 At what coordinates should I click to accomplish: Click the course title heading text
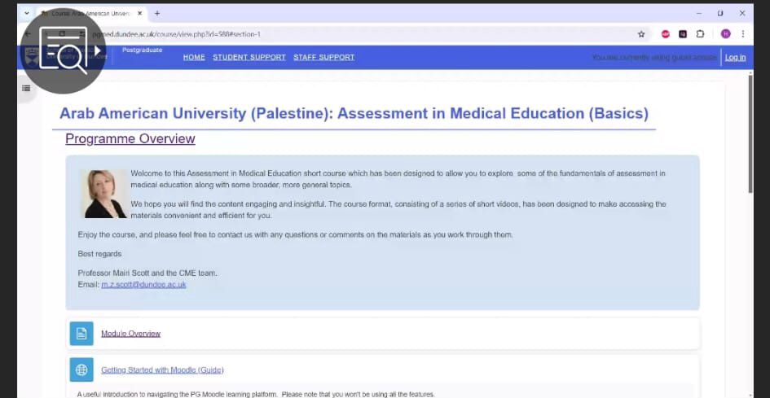(354, 113)
